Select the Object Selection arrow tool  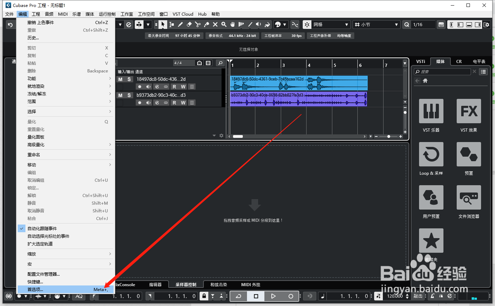pyautogui.click(x=163, y=24)
